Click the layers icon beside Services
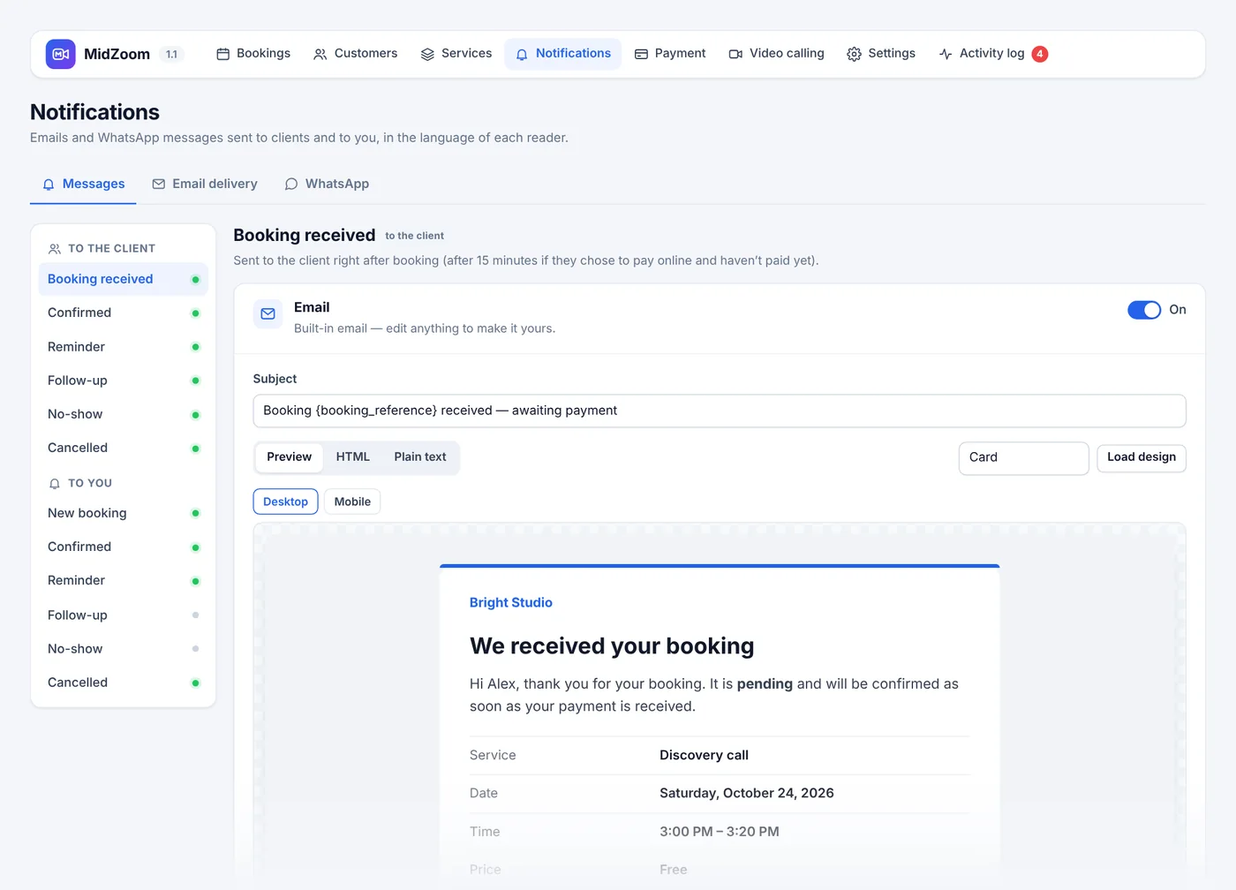 click(427, 54)
